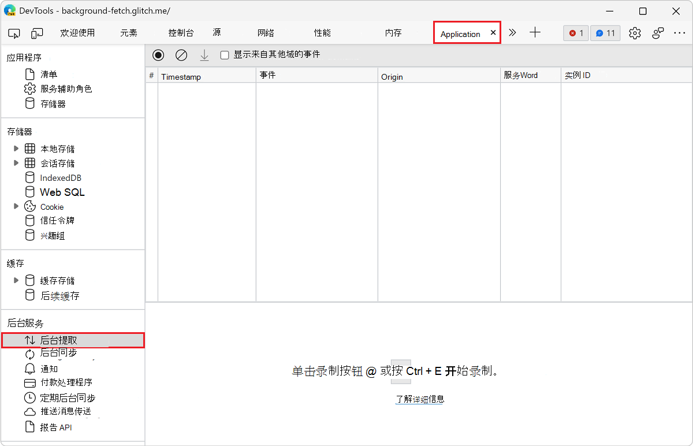The height and width of the screenshot is (446, 693).
Task: Switch to the 元素 tab
Action: (129, 33)
